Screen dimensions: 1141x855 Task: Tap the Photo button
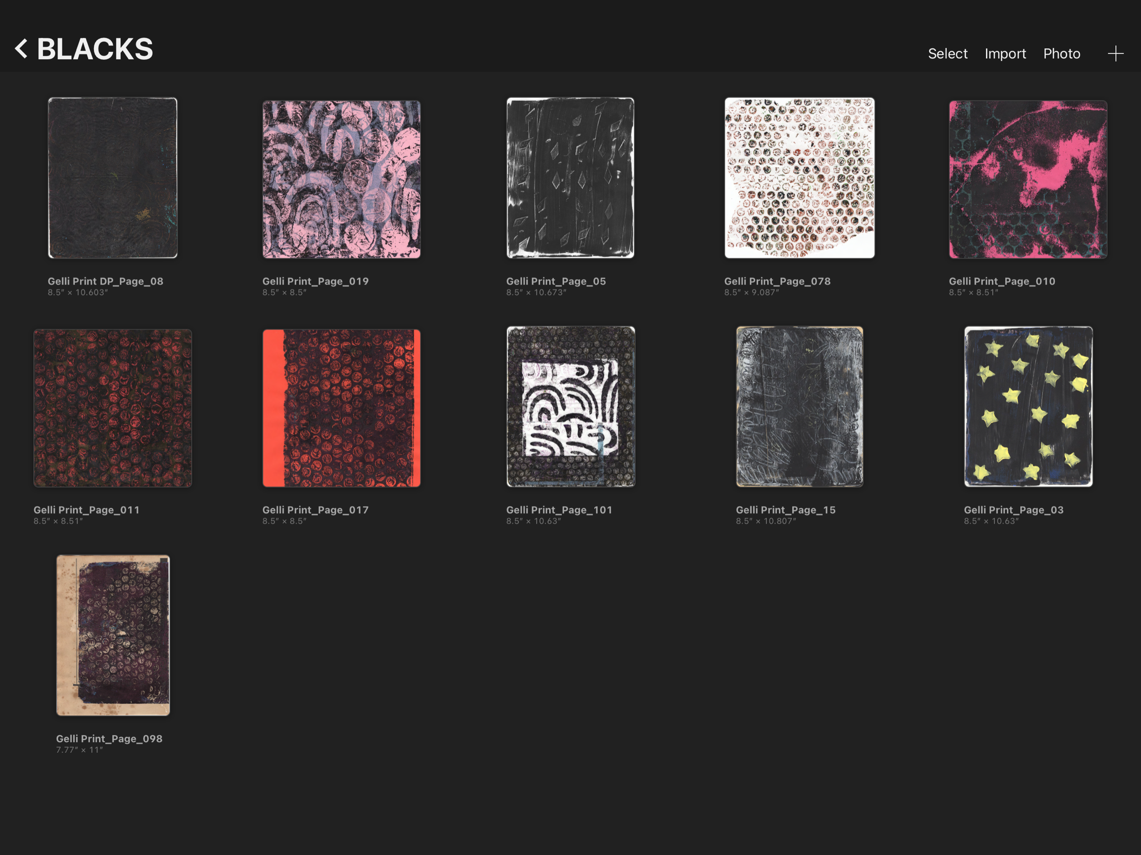[1061, 54]
